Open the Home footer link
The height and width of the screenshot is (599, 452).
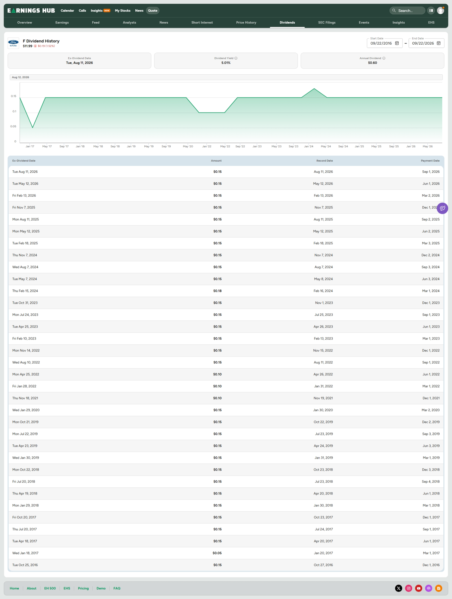click(x=14, y=588)
